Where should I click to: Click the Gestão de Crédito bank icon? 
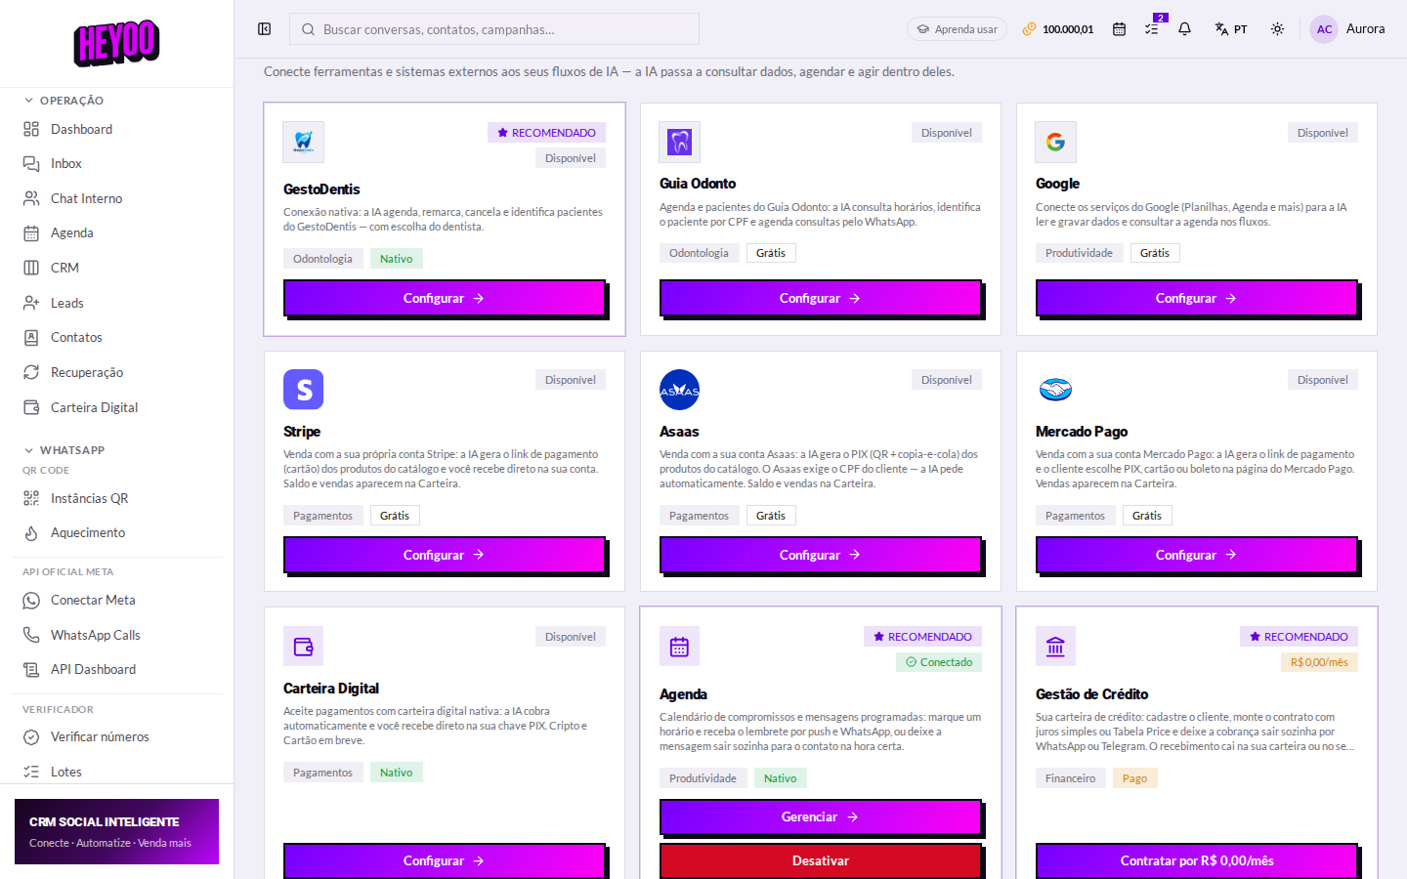(x=1055, y=647)
